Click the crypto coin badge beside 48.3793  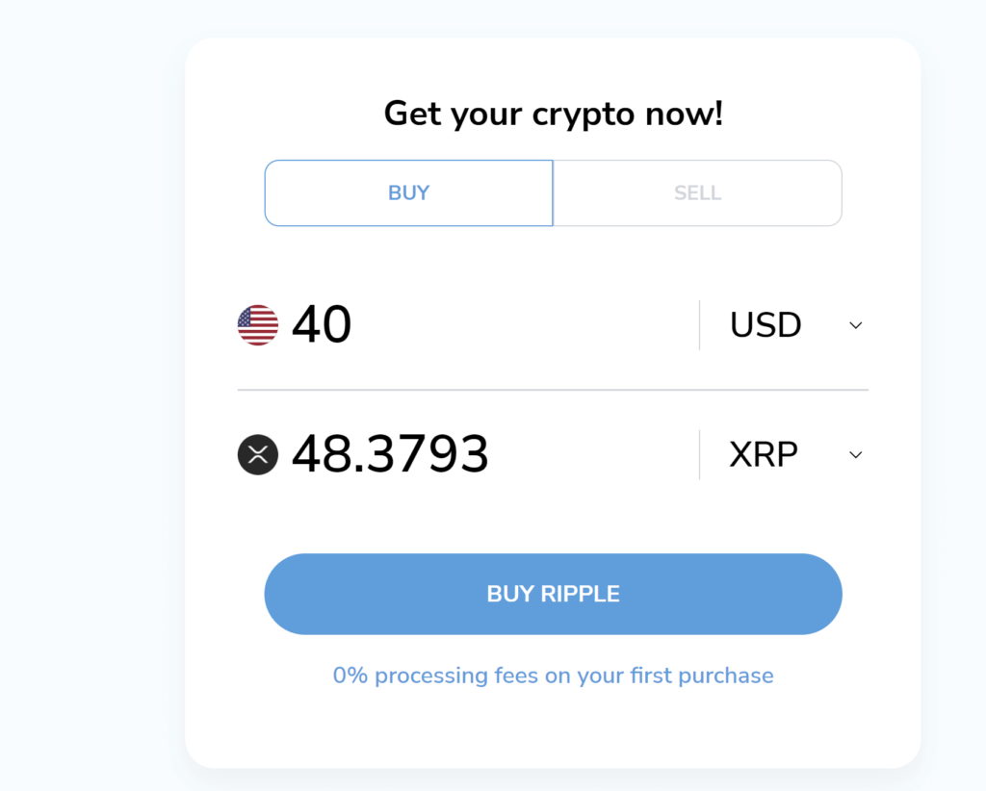(x=257, y=454)
